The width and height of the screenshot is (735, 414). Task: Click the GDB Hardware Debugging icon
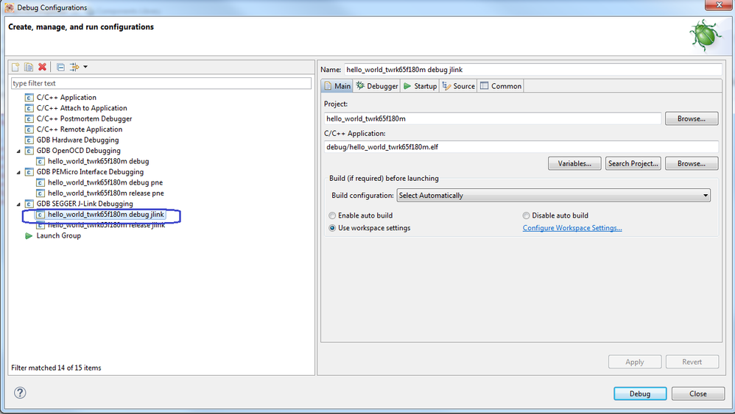click(29, 140)
